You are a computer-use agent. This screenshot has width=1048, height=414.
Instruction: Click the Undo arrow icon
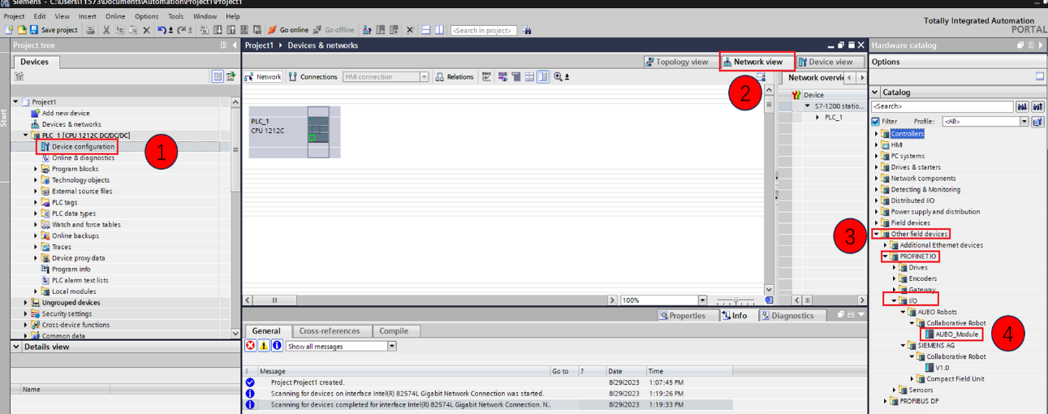pos(162,30)
